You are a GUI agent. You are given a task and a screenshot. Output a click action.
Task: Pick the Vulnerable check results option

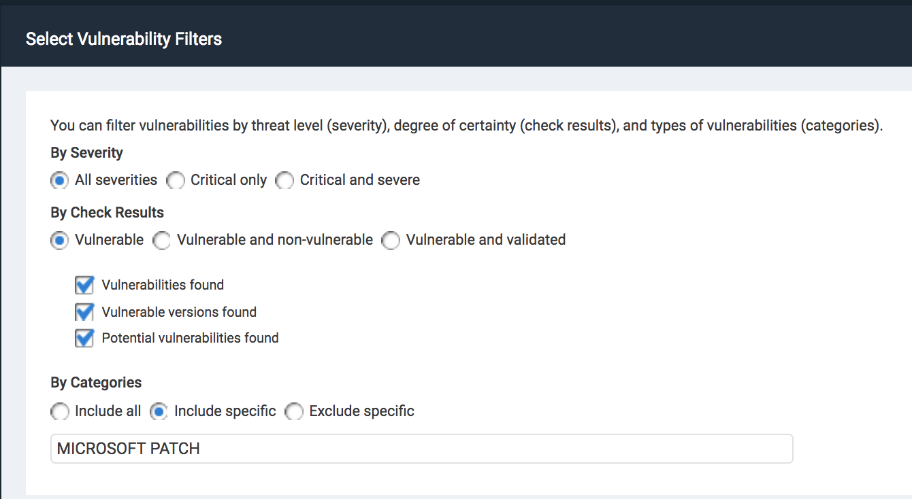coord(60,241)
